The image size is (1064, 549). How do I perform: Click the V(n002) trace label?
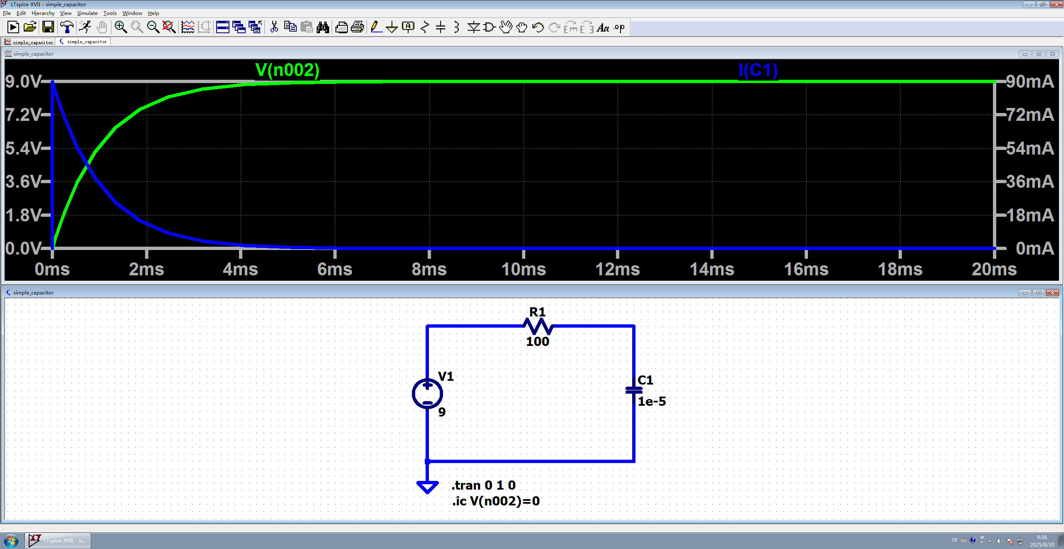[x=287, y=70]
